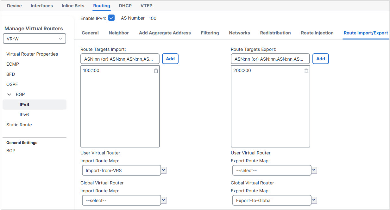
Task: Click the Route Targets Import input field
Action: coord(120,59)
